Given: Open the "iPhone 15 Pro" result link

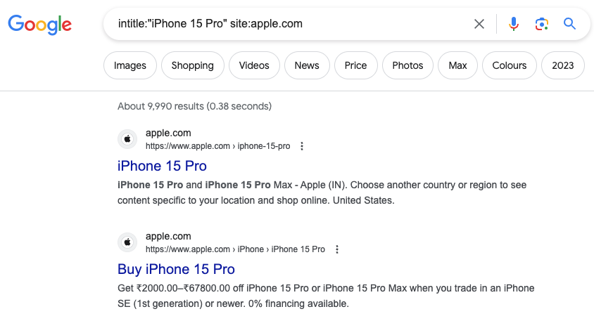Looking at the screenshot, I should click(x=162, y=166).
